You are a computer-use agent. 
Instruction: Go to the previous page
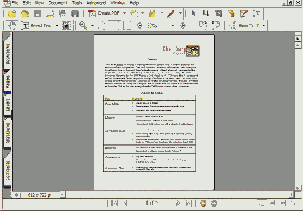click(126, 203)
